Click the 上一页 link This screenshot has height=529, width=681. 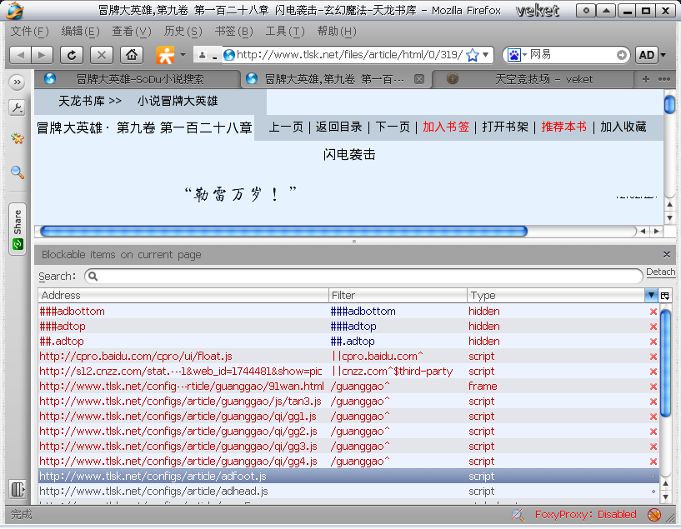pos(286,127)
